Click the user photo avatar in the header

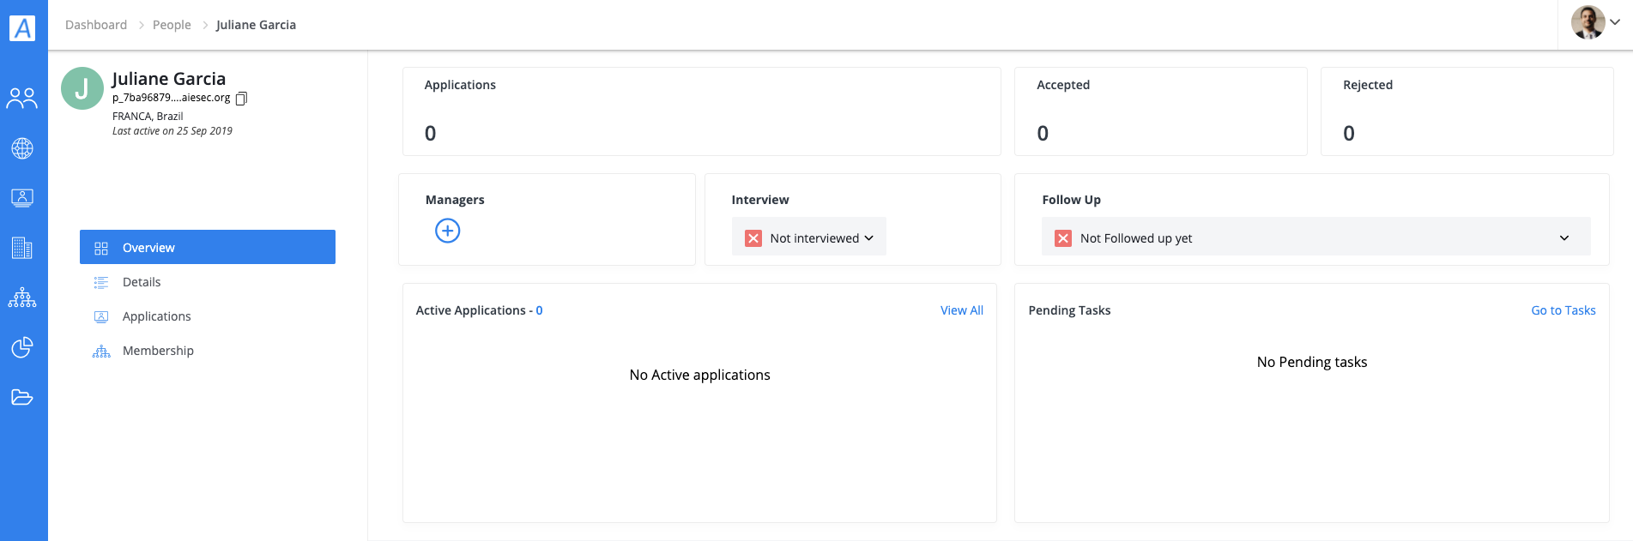[1588, 22]
